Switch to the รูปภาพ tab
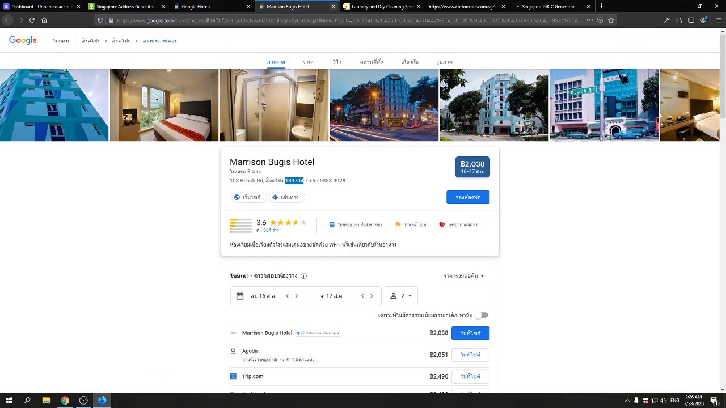726x408 pixels. [445, 62]
